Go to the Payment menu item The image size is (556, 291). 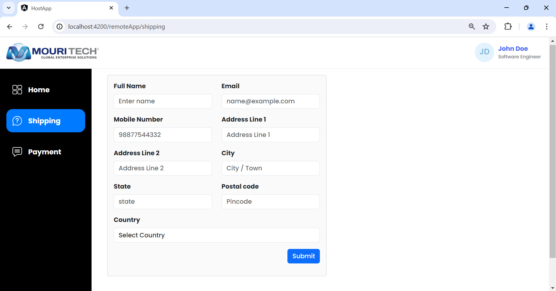(45, 152)
